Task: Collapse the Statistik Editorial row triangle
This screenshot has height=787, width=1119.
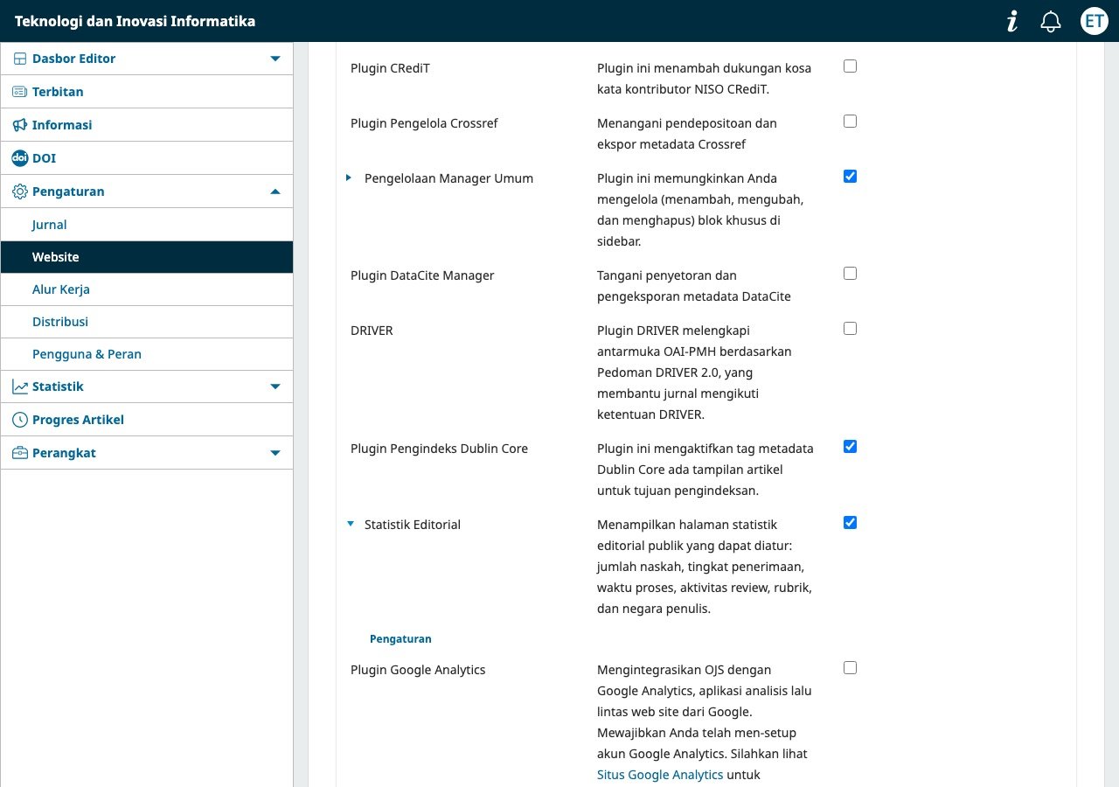Action: pyautogui.click(x=351, y=525)
